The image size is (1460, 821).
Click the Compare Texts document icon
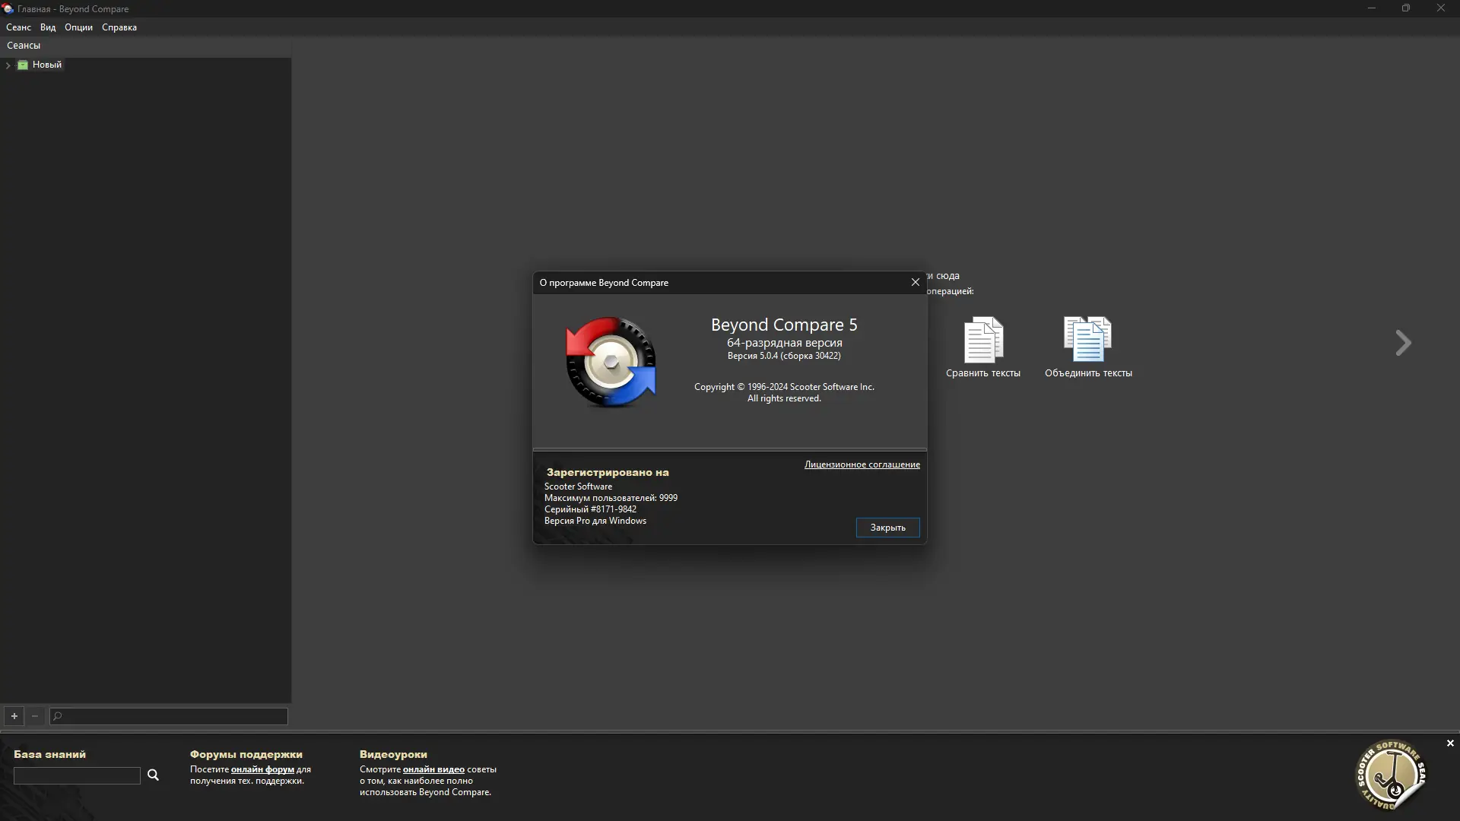(x=983, y=340)
